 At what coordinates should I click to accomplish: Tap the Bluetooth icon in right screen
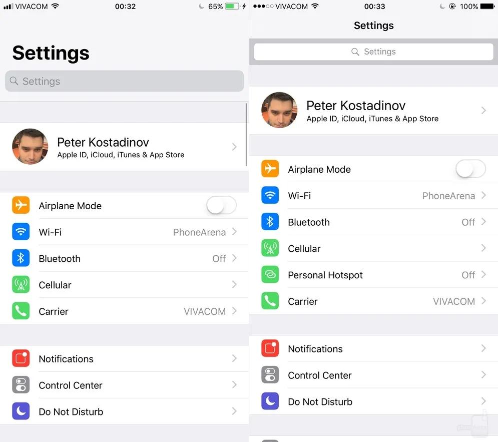(x=270, y=222)
